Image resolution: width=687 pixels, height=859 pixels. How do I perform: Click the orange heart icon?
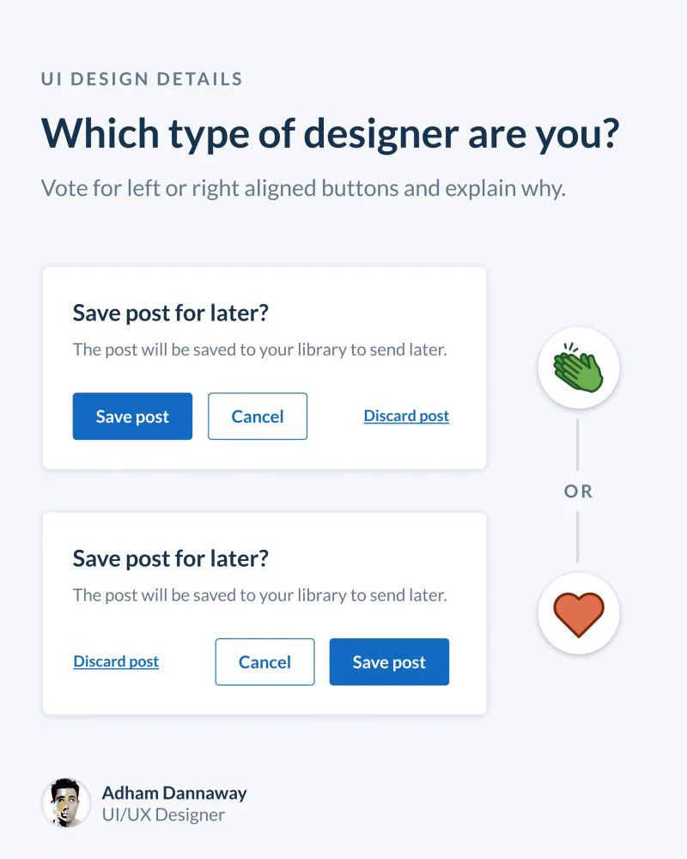(579, 613)
